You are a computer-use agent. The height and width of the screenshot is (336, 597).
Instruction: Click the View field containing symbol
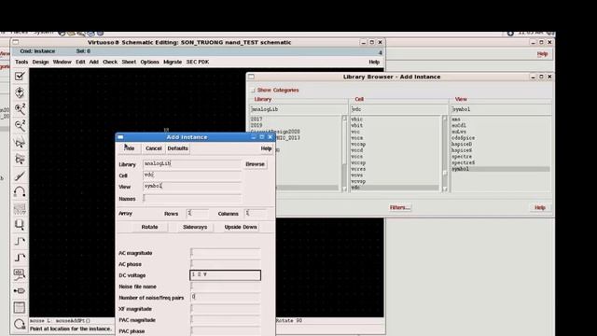point(192,187)
